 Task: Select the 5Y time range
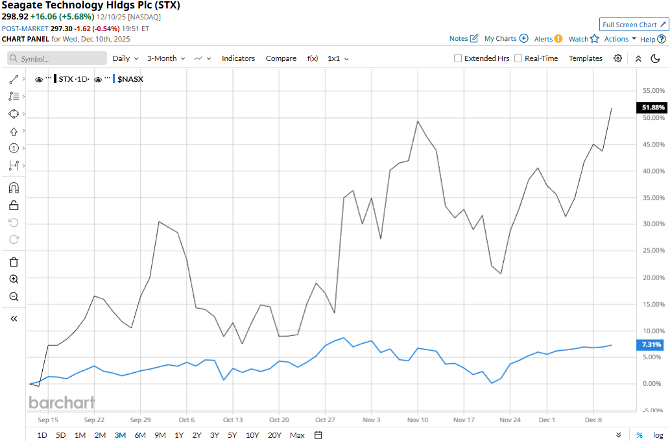pos(232,435)
